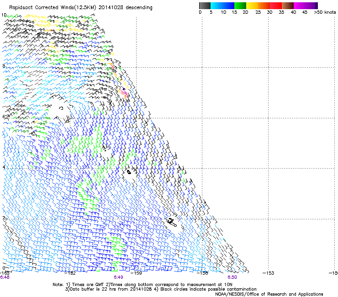Click the red 30-35 knots legend segment

pyautogui.click(x=276, y=5)
